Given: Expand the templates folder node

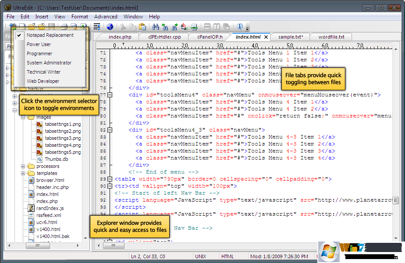Looking at the screenshot, I should coord(23,173).
